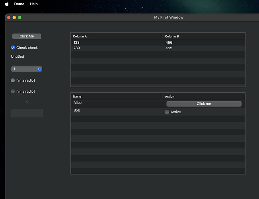Viewport: 259px width, 199px height.
Task: Click the Action column header
Action: [204, 97]
